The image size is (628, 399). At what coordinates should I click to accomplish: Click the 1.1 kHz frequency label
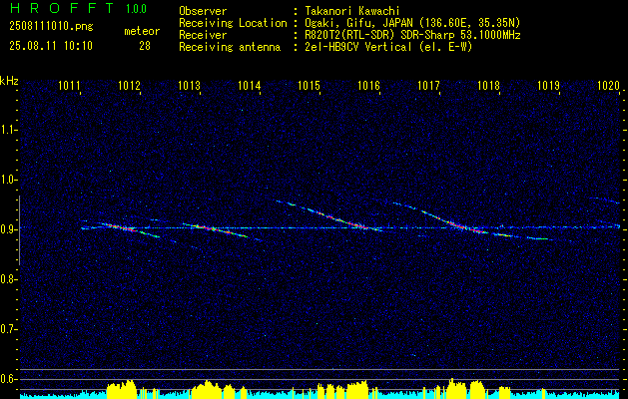click(x=9, y=130)
